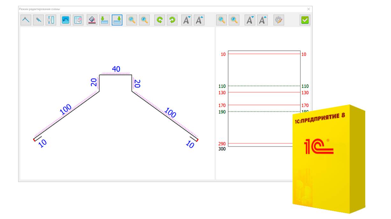Image resolution: width=391 pixels, height=219 pixels.
Task: Click the blue 40 dimension label
Action: point(116,69)
